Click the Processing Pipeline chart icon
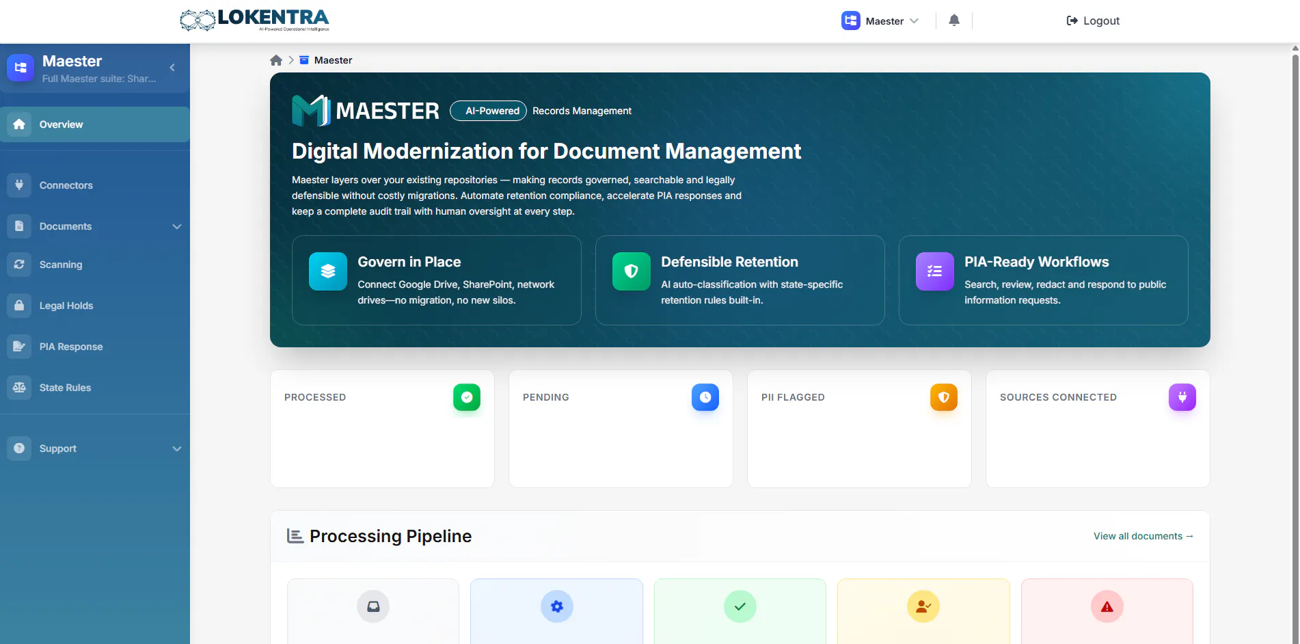This screenshot has height=644, width=1300. [x=295, y=536]
